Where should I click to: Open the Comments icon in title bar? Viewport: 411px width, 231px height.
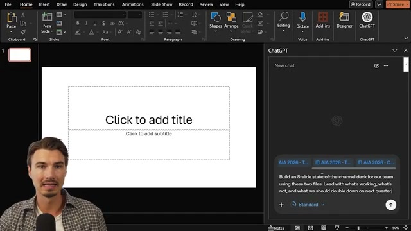(x=379, y=4)
